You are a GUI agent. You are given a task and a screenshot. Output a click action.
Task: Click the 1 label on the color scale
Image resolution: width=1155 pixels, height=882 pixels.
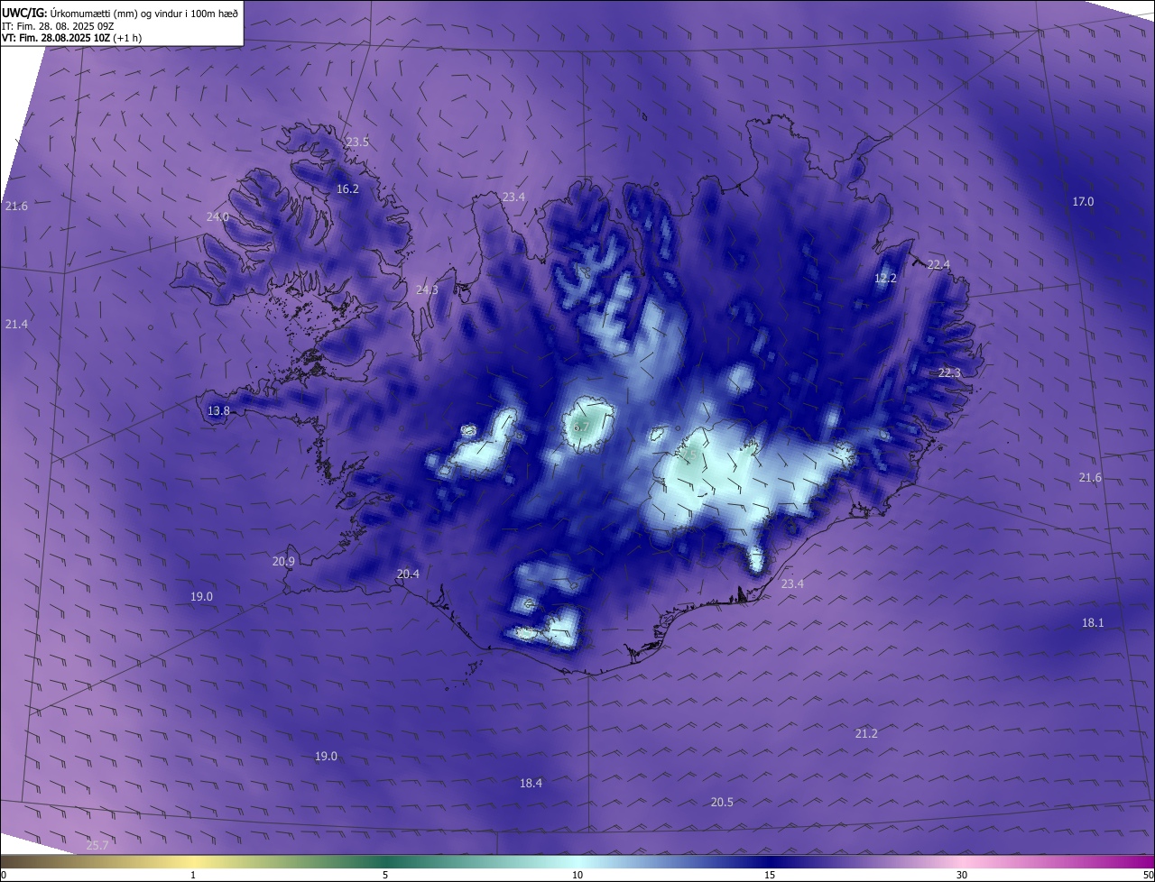point(193,876)
